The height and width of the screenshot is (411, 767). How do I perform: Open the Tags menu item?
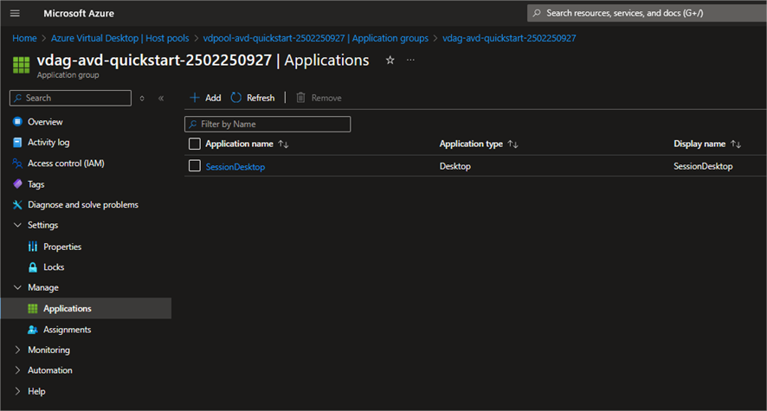(35, 184)
